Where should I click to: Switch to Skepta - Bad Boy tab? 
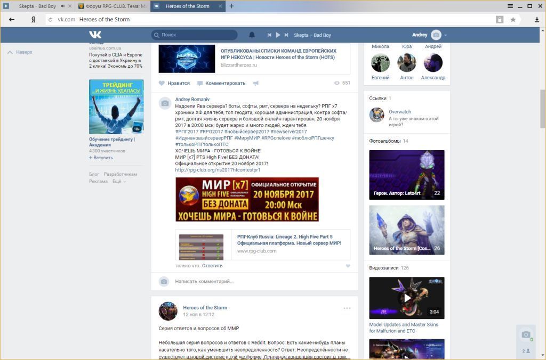pos(37,6)
